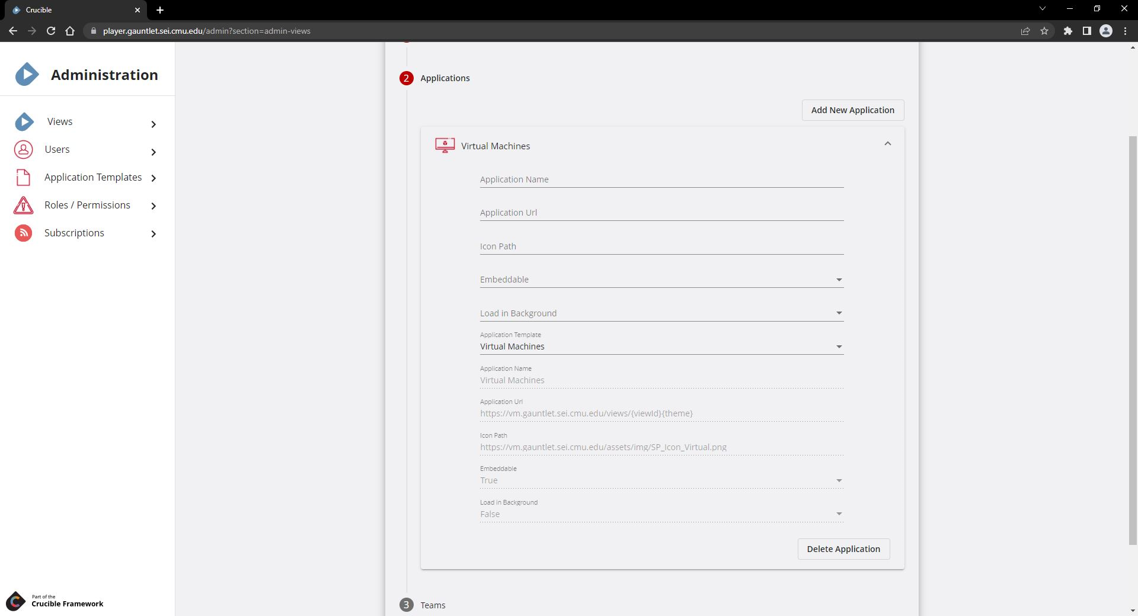Screen dimensions: 1138x616
Task: Click Delete Application
Action: pyautogui.click(x=843, y=549)
